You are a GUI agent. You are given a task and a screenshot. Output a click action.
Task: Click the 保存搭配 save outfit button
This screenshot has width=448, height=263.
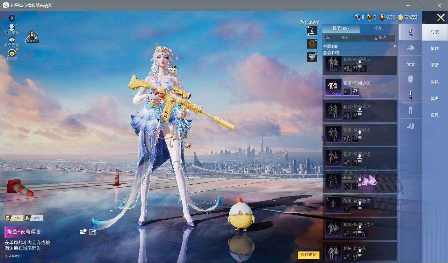[309, 255]
